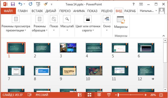Click the zoom out minus button
This screenshot has width=168, height=98.
click(116, 95)
